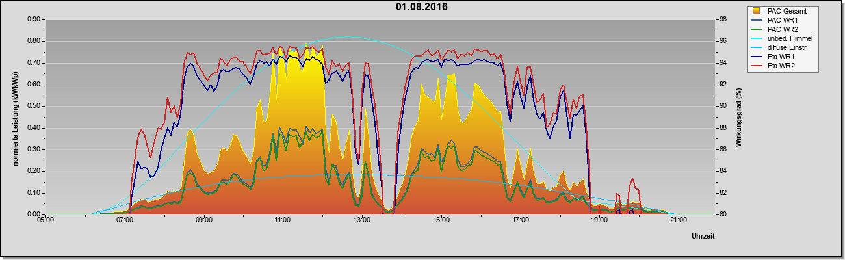Click the 0.50 left axis value
Screen dimensions: 845x260
[34, 106]
